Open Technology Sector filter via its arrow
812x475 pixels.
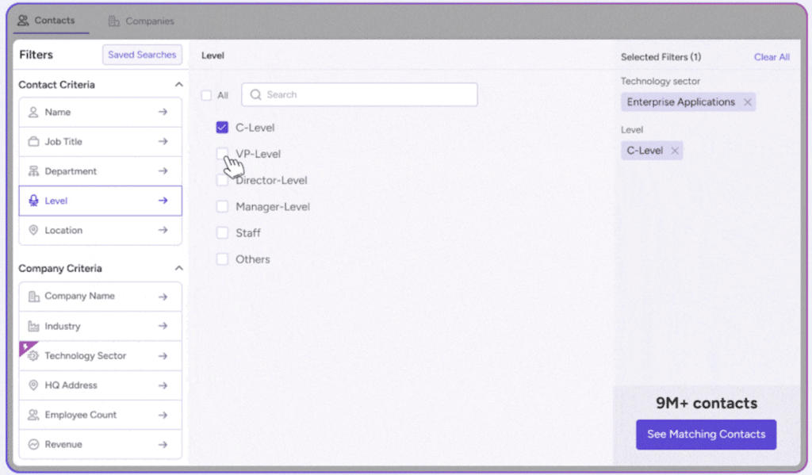pyautogui.click(x=163, y=356)
